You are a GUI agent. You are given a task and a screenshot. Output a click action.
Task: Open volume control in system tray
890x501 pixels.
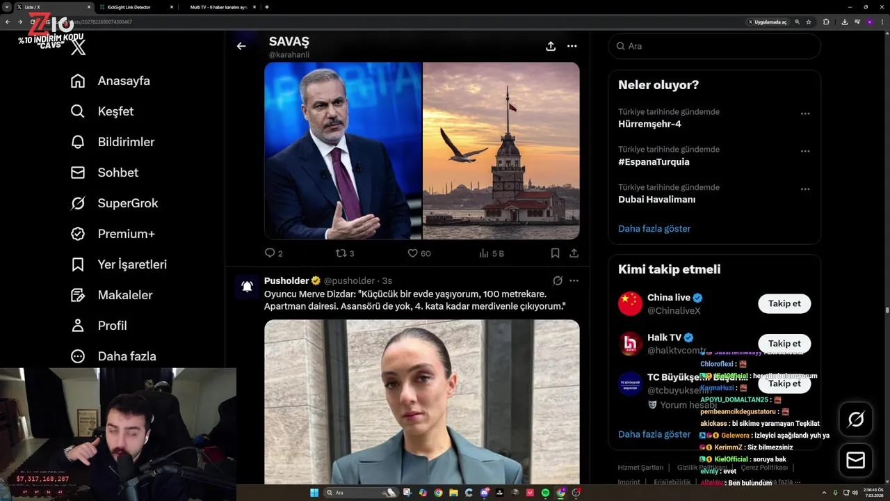point(855,493)
